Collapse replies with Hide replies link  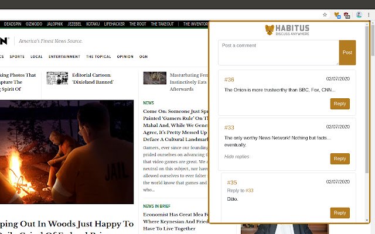pos(237,157)
